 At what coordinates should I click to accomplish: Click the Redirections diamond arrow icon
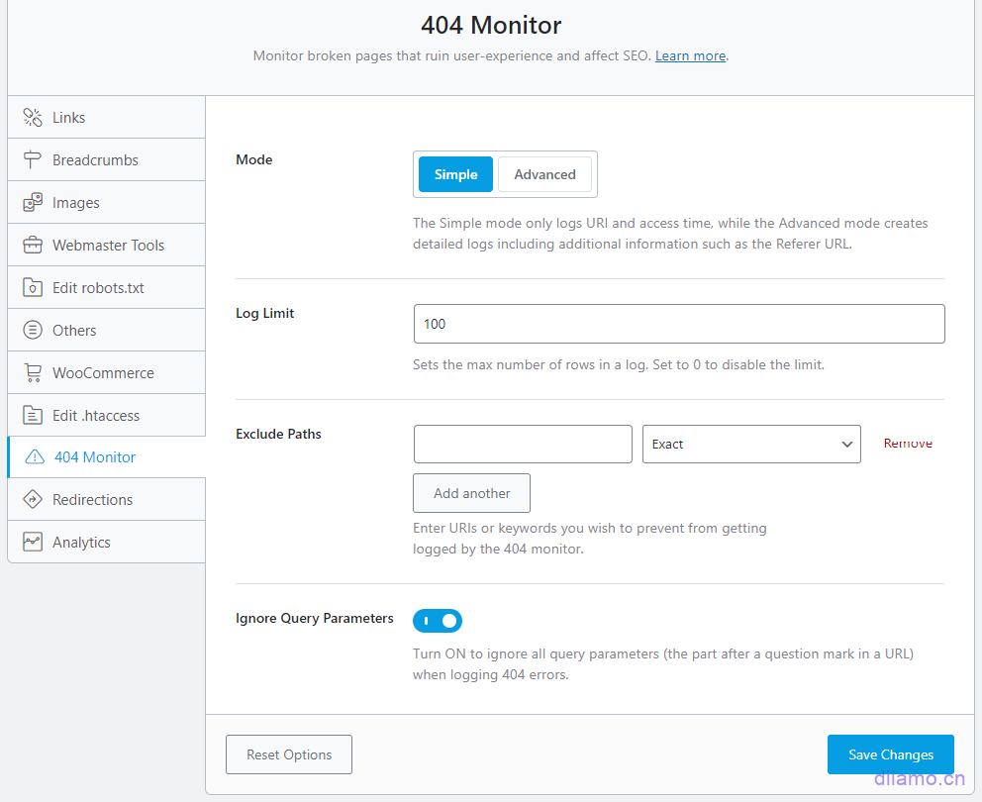(x=33, y=500)
